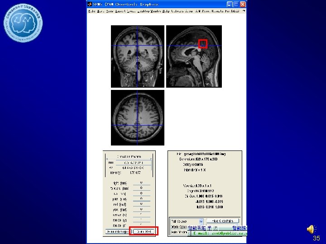Open the Help menu
The image size is (326, 244).
click(x=166, y=11)
